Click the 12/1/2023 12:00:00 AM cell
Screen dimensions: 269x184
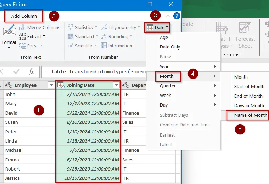[x=88, y=104]
